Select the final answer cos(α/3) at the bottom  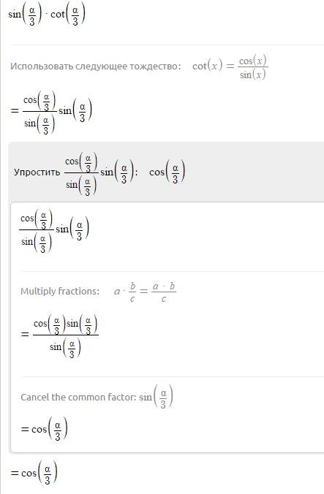coord(34,473)
